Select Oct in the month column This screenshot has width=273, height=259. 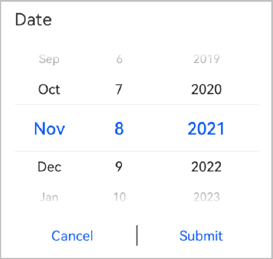pos(49,89)
